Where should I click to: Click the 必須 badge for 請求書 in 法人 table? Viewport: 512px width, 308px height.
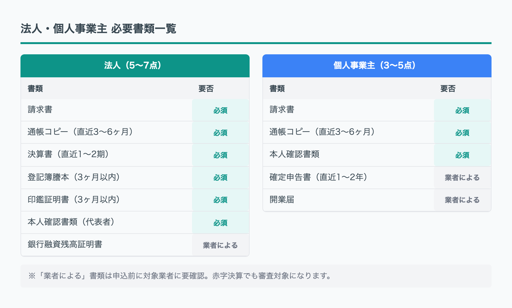(x=220, y=110)
